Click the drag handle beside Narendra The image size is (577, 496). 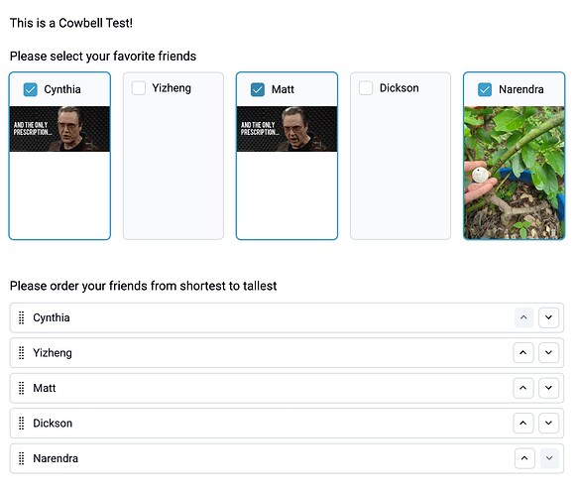[x=22, y=458]
